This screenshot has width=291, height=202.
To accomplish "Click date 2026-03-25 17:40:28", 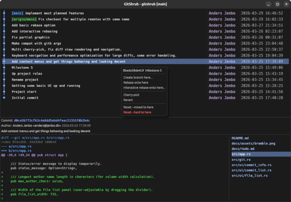I will (x=262, y=98).
